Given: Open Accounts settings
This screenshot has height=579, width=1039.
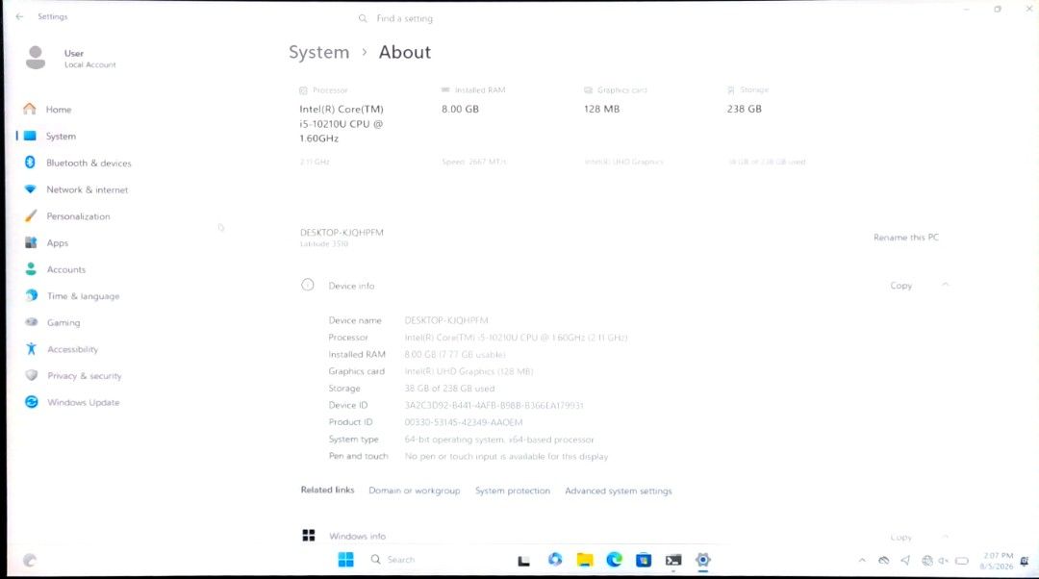Looking at the screenshot, I should pyautogui.click(x=65, y=269).
